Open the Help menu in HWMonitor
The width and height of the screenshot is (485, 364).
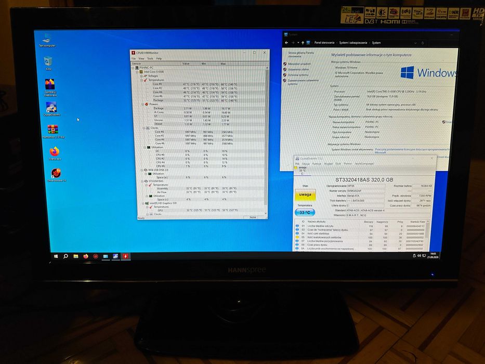[159, 58]
